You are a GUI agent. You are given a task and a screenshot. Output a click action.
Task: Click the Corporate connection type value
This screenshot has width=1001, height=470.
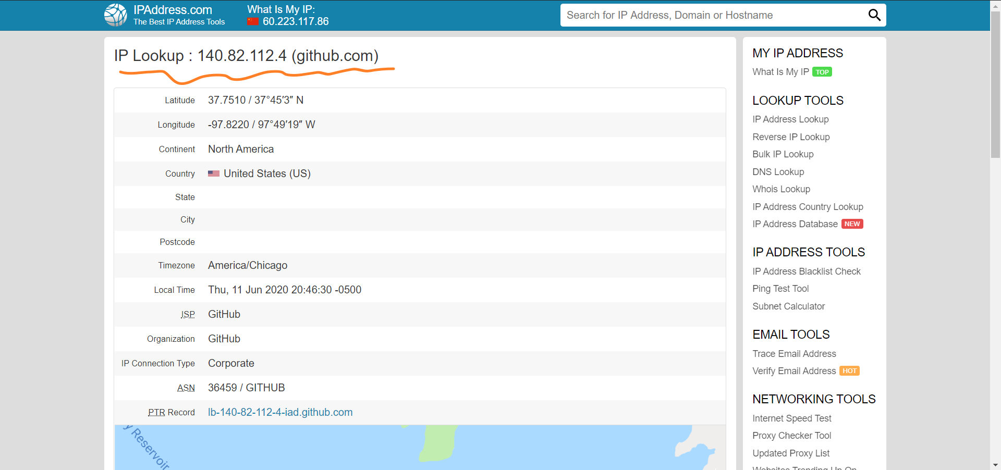point(231,363)
